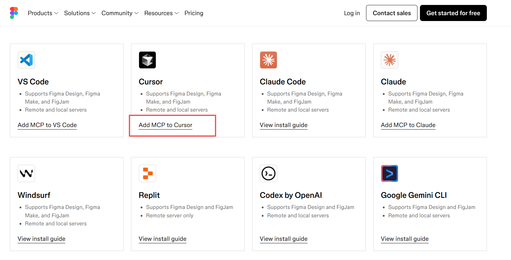Viewport: 511px width, 260px height.
Task: Click Add MCP to VS Code link
Action: 47,125
